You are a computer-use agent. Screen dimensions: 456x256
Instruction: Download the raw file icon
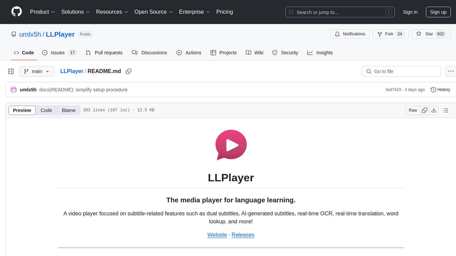(434, 110)
